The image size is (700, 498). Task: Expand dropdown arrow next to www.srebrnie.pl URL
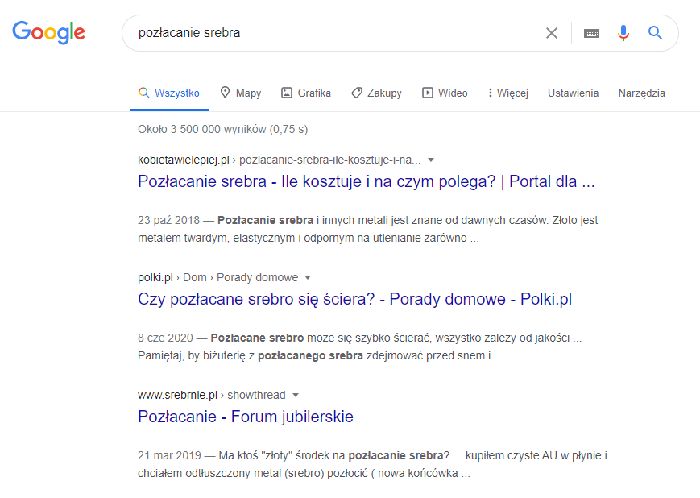click(x=296, y=395)
